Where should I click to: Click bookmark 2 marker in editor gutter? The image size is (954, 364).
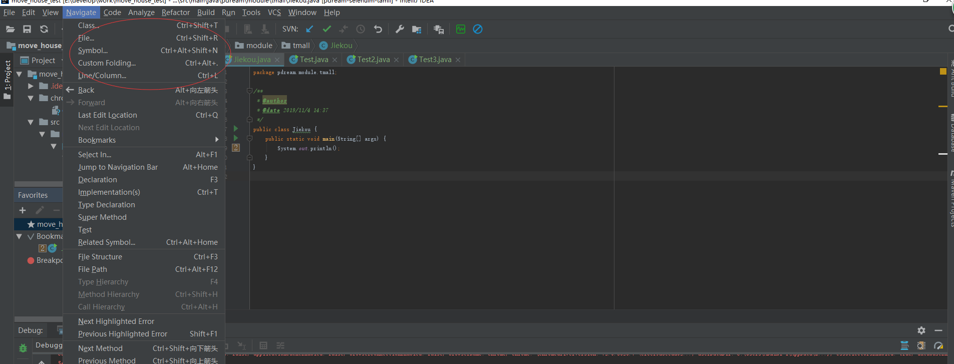[236, 148]
